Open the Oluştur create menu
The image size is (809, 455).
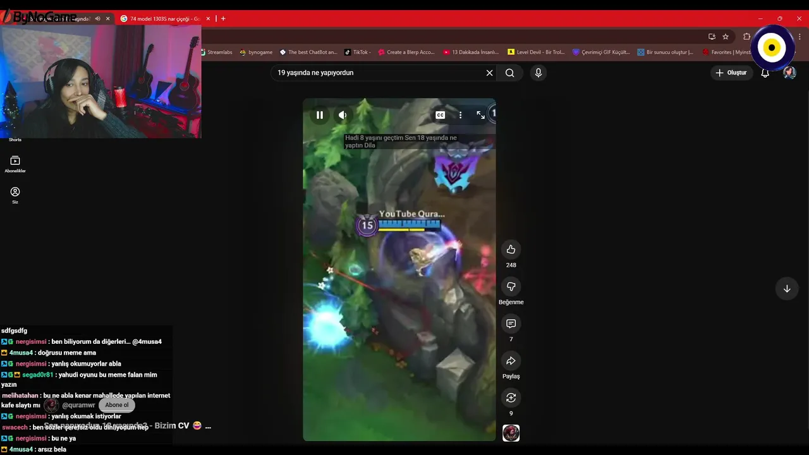pos(731,73)
